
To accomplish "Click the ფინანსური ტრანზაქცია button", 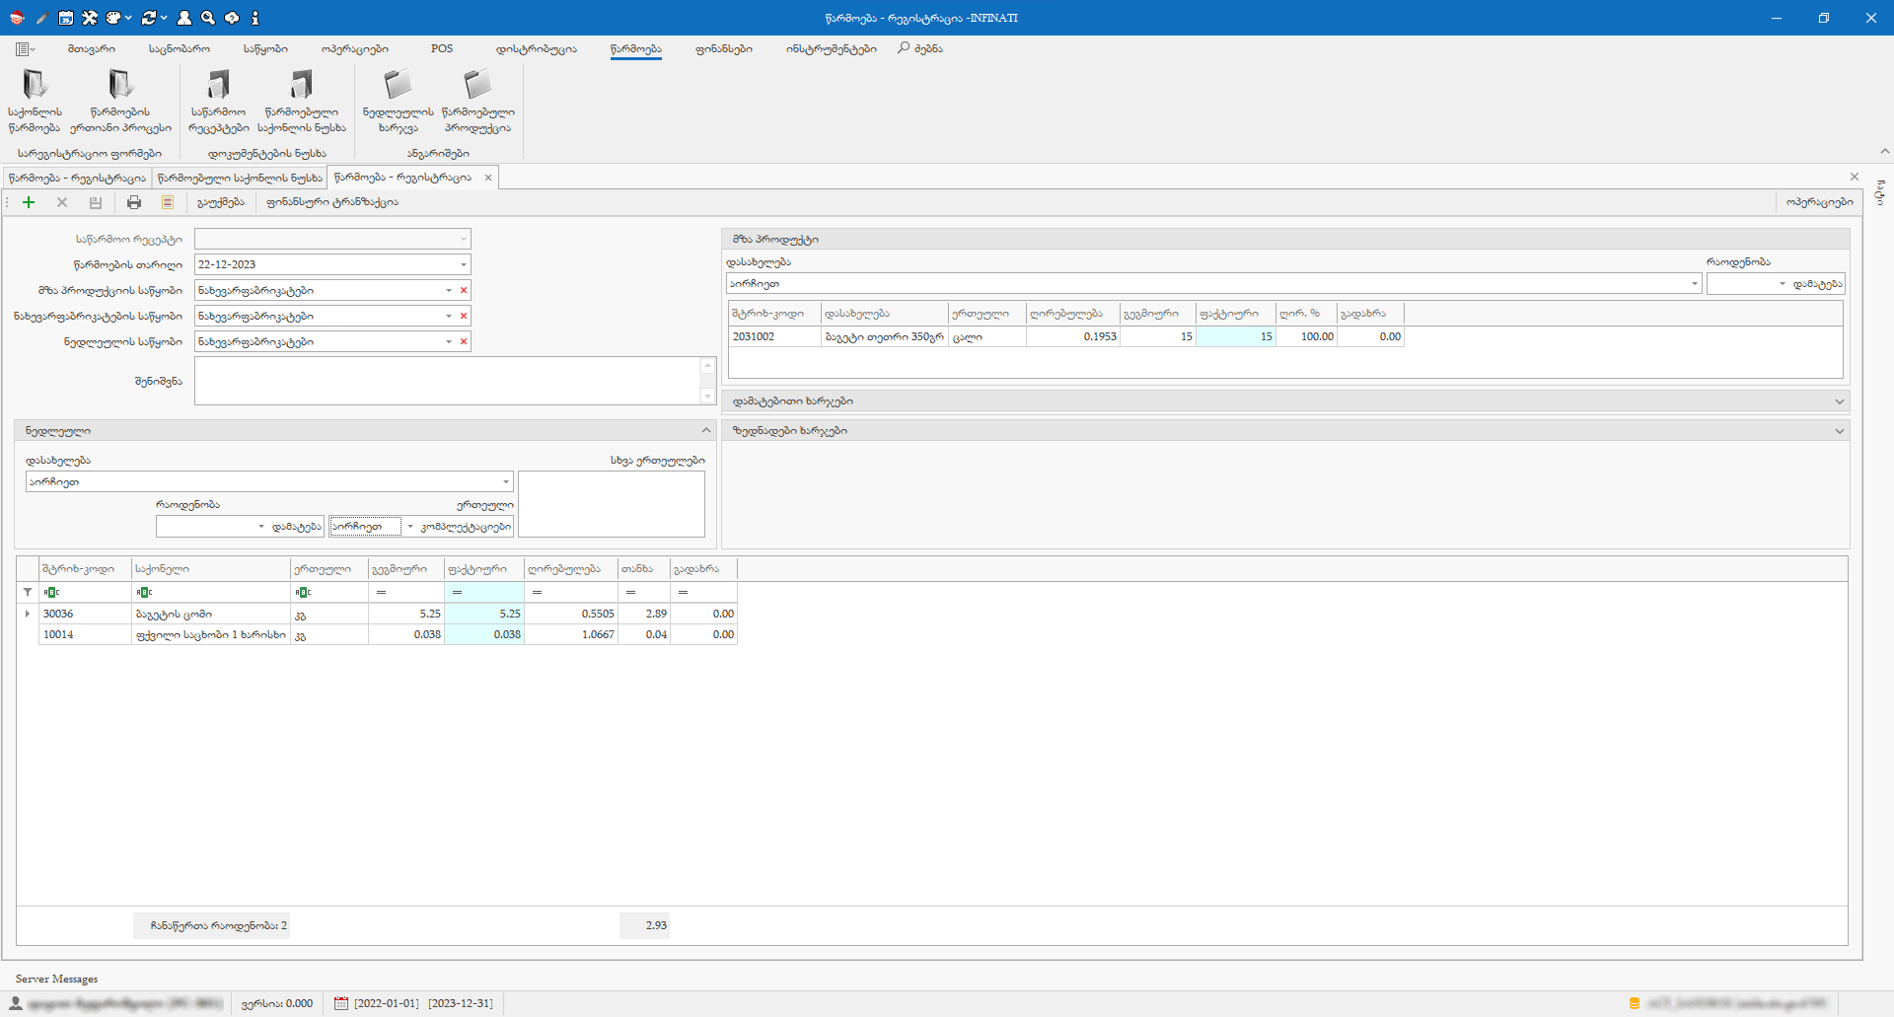I will 332,202.
